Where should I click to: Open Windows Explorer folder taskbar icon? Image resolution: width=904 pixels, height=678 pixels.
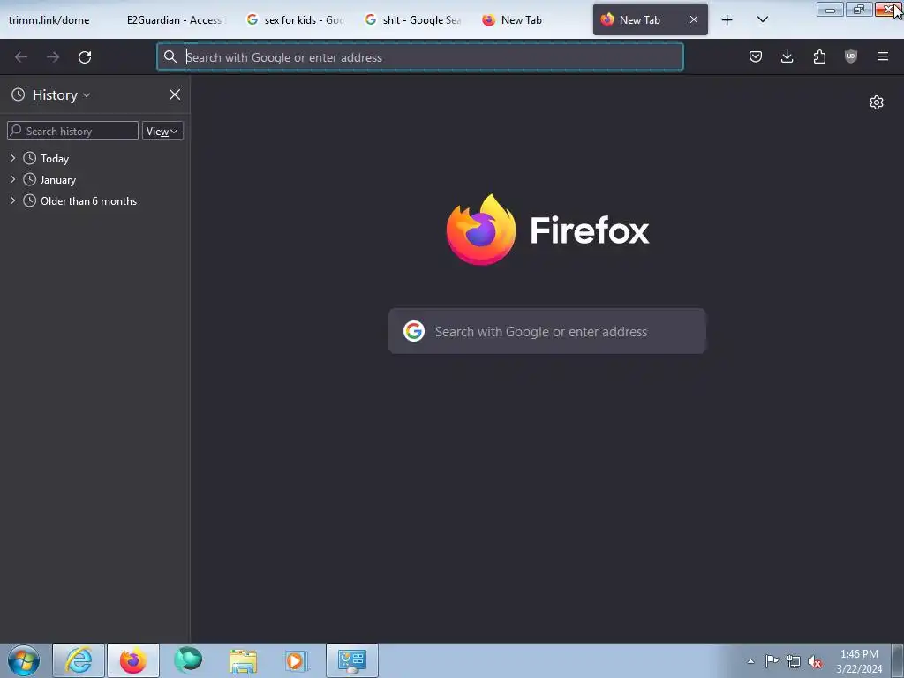243,660
